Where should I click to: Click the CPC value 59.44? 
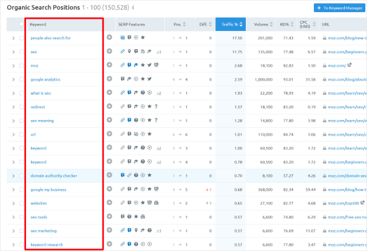coord(311,190)
